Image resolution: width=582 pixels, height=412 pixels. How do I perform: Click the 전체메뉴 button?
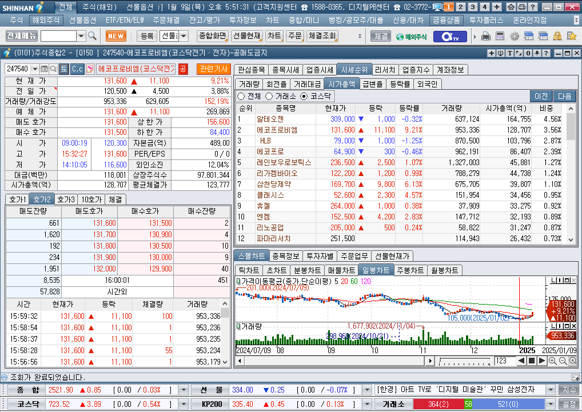point(22,36)
